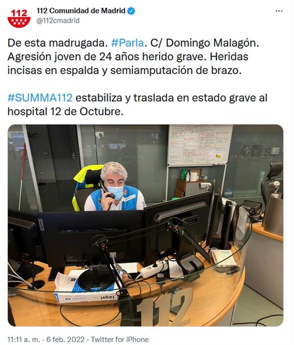Open the three-dot more options menu
The height and width of the screenshot is (345, 295).
pyautogui.click(x=279, y=11)
